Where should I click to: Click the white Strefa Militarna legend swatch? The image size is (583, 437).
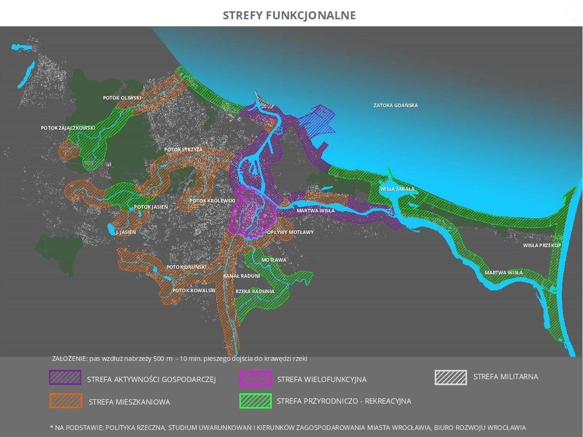[450, 377]
